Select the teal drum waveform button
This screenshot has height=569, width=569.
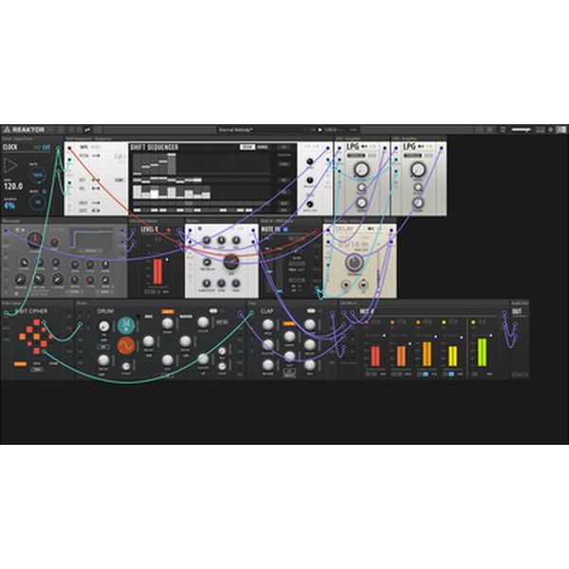(x=126, y=325)
